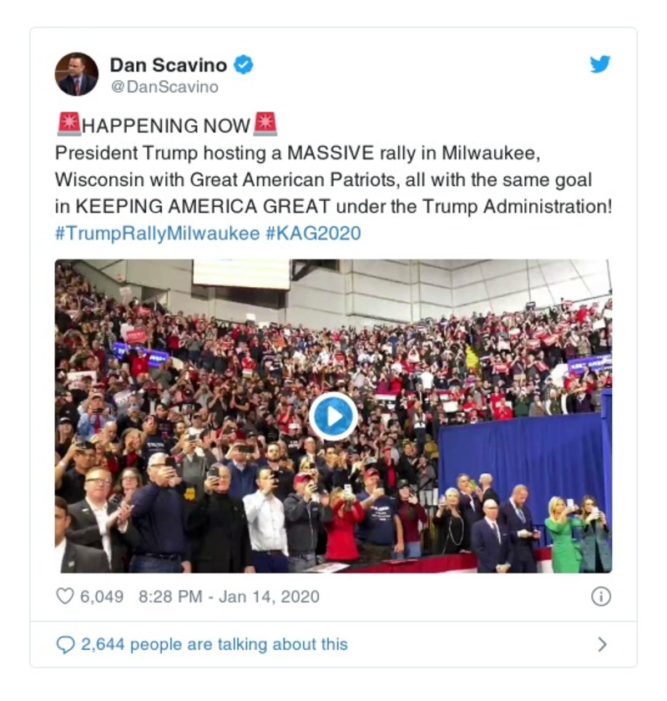This screenshot has width=667, height=701.
Task: Open the #KAG2020 hashtag link
Action: pyautogui.click(x=313, y=234)
